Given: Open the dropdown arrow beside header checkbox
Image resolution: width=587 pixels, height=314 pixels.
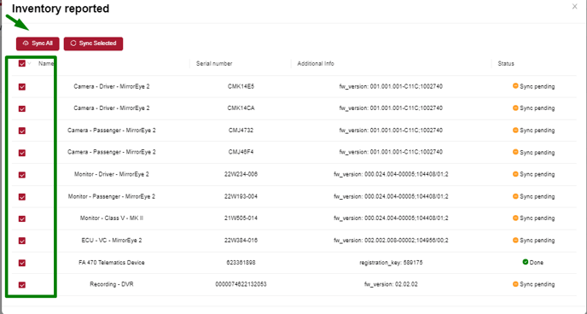Looking at the screenshot, I should [30, 64].
